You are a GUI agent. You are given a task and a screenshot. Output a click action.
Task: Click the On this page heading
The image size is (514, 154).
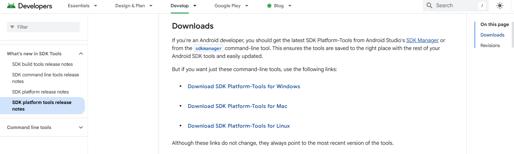495,24
